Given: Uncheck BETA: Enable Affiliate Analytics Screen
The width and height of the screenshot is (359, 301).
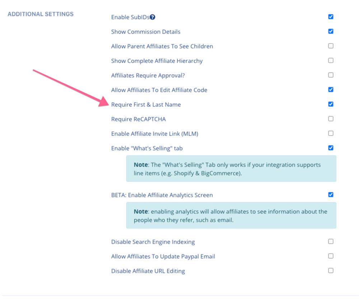Looking at the screenshot, I should [331, 194].
